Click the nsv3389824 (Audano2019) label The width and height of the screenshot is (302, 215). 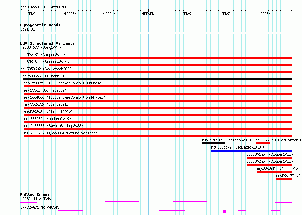tap(48, 119)
